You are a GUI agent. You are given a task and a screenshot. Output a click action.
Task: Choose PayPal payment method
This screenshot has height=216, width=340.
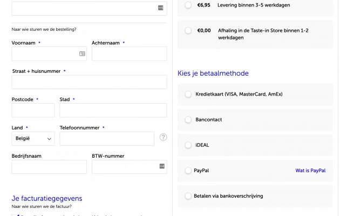point(188,171)
